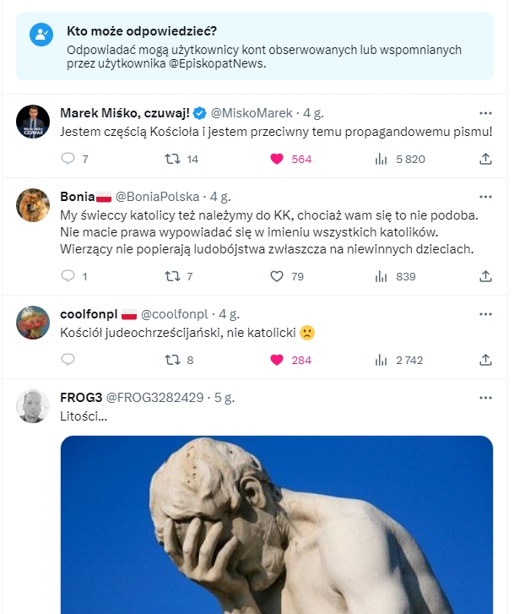
Task: Repost Marek Miśko's tweet
Action: pos(172,159)
